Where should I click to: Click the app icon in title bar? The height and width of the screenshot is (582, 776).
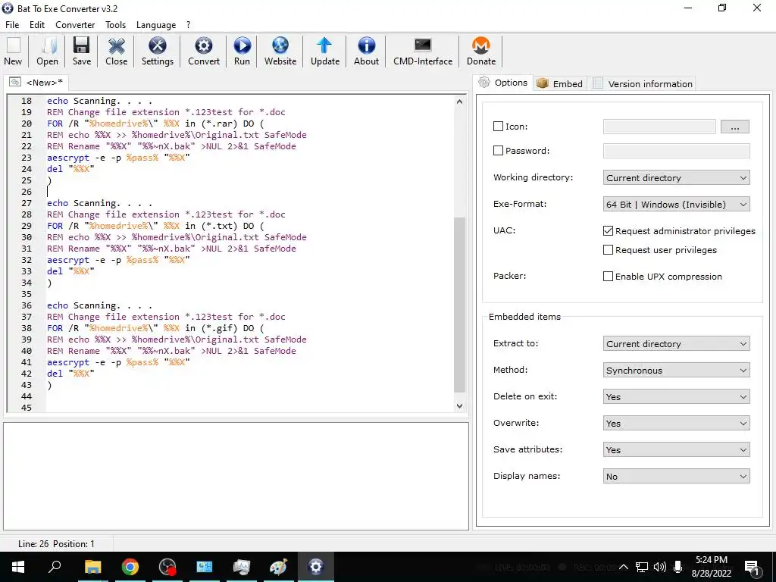pos(8,8)
